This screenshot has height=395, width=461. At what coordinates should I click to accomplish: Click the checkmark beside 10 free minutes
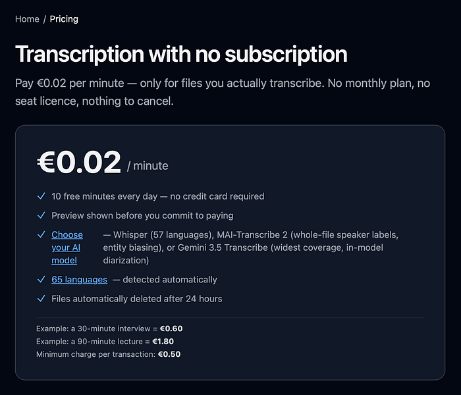tap(41, 196)
